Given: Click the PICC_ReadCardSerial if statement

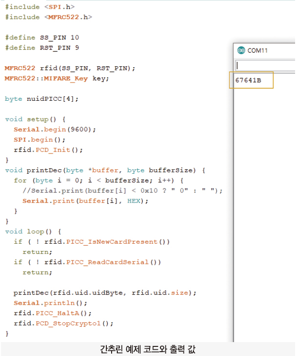Looking at the screenshot, I should (x=87, y=262).
